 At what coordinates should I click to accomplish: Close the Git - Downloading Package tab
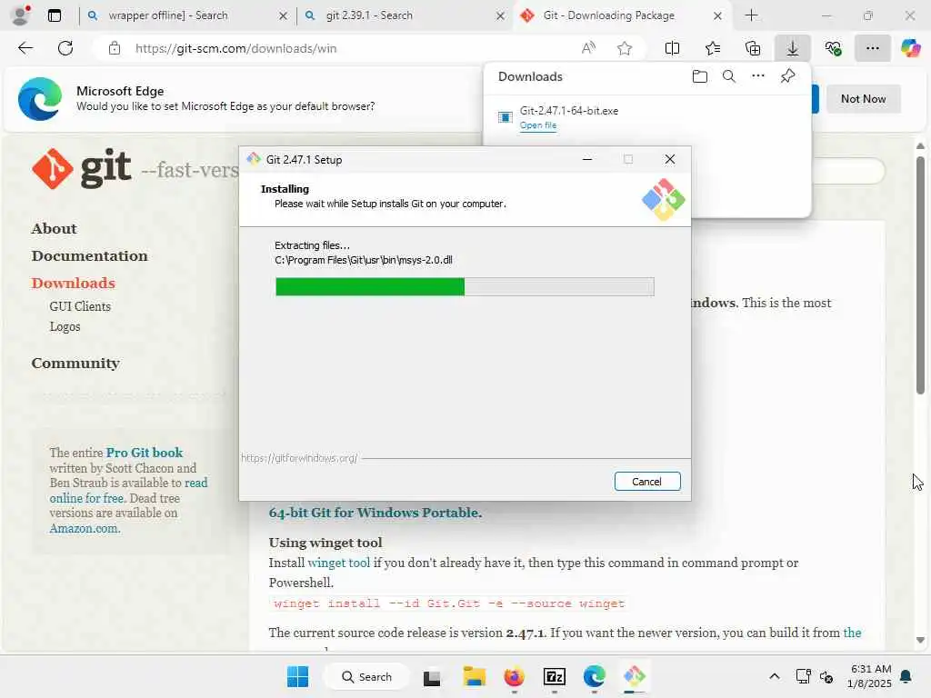coord(717,16)
